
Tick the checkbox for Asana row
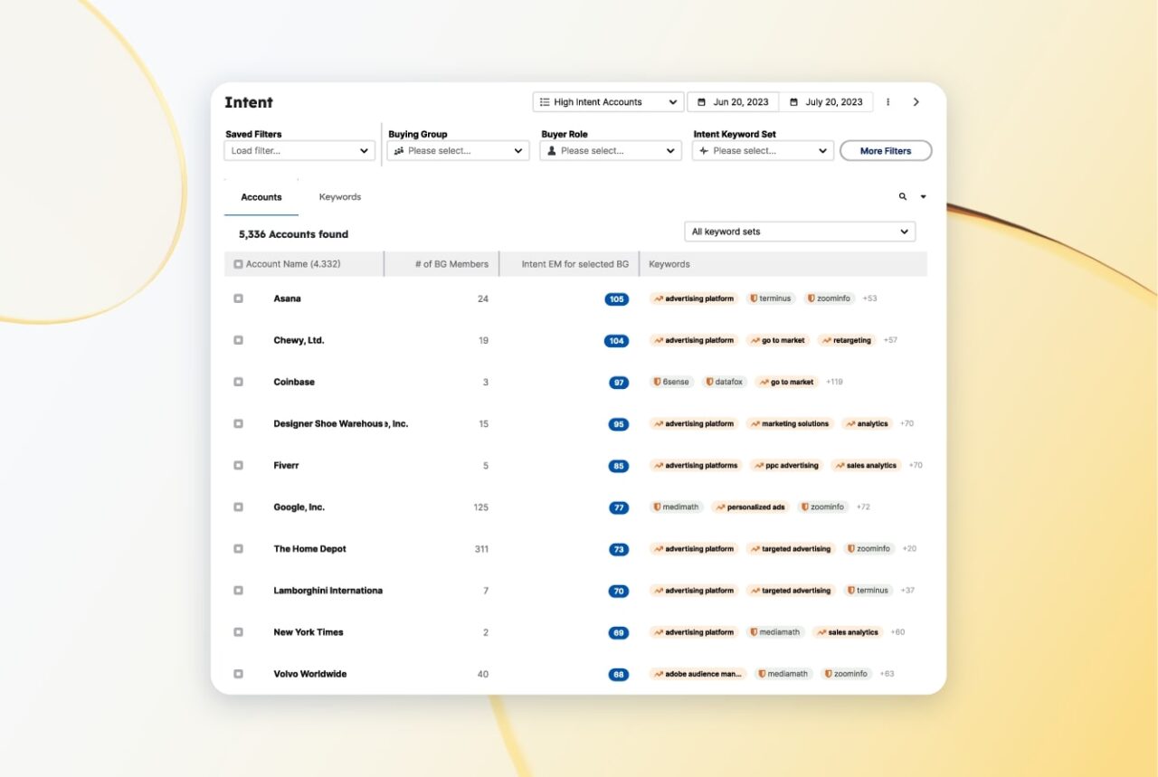click(239, 298)
